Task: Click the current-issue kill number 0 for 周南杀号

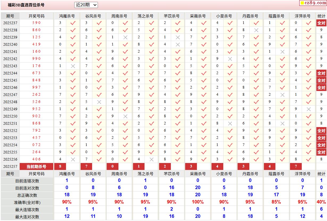Action: point(113,166)
